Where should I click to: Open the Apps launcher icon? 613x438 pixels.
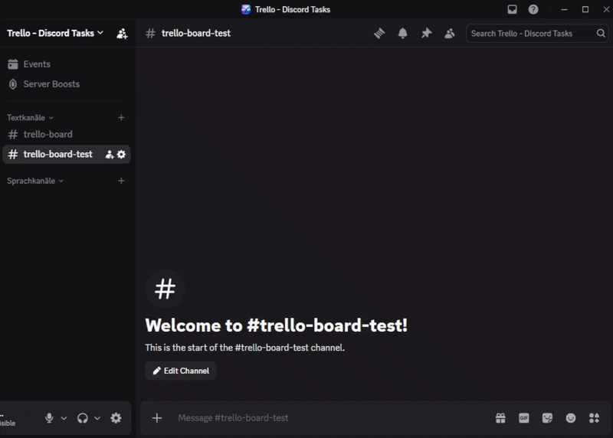pyautogui.click(x=595, y=418)
